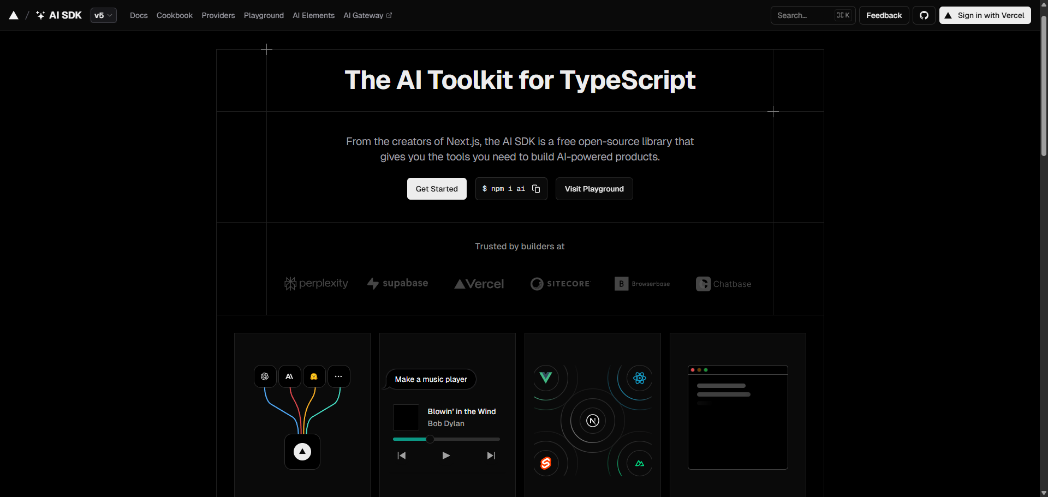Click the Vue framework icon
This screenshot has height=497, width=1048.
pyautogui.click(x=545, y=378)
